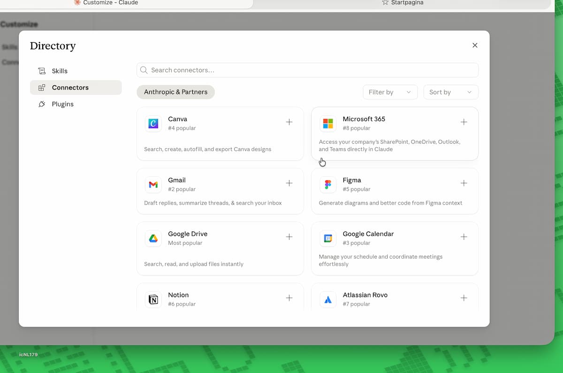This screenshot has width=563, height=373.
Task: Click the Google Calendar logo icon
Action: tap(328, 239)
